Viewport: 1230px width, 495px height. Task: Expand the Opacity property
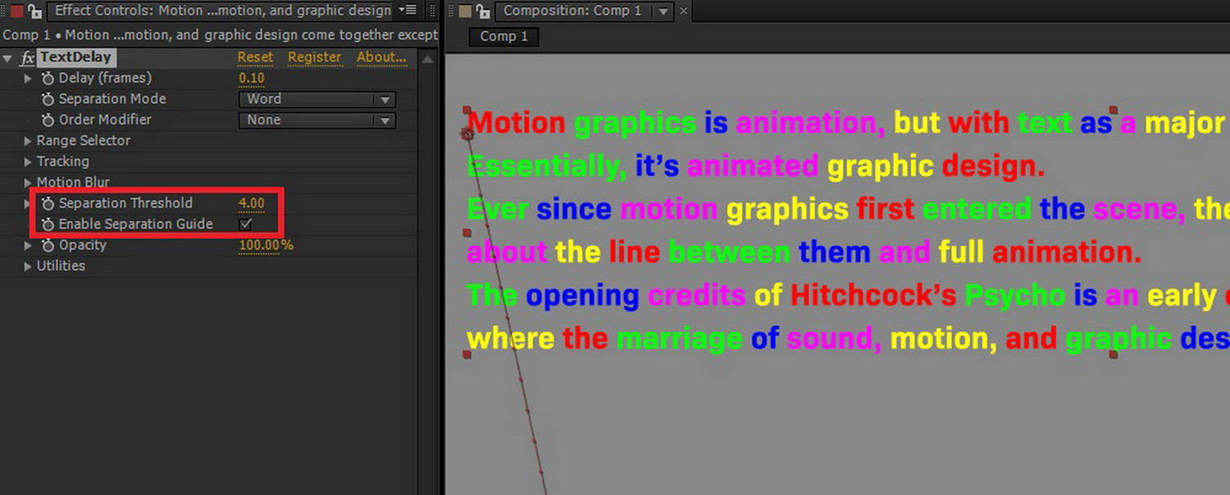28,245
